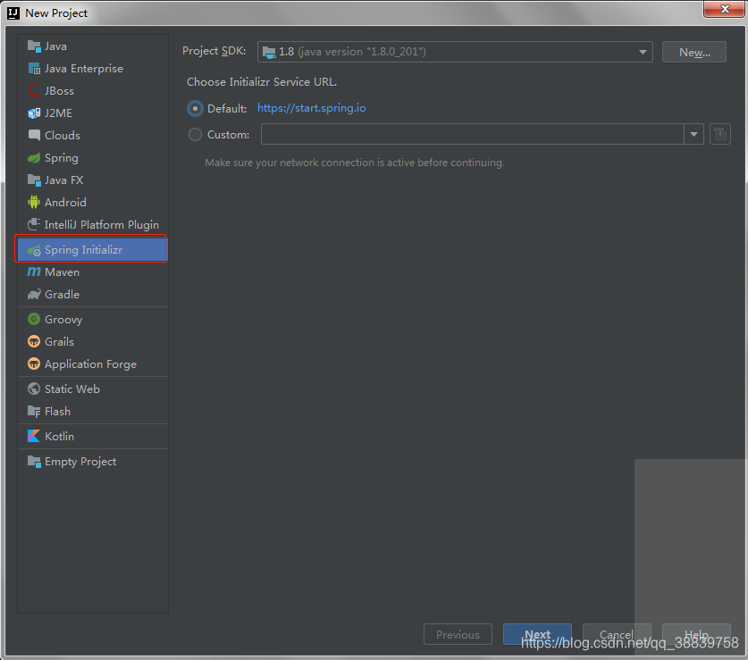Click the Android robot icon
Screen dimensions: 748x660
tap(34, 202)
